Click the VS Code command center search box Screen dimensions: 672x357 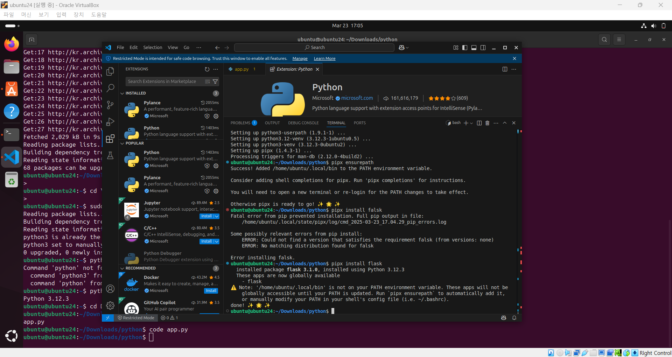(x=314, y=48)
